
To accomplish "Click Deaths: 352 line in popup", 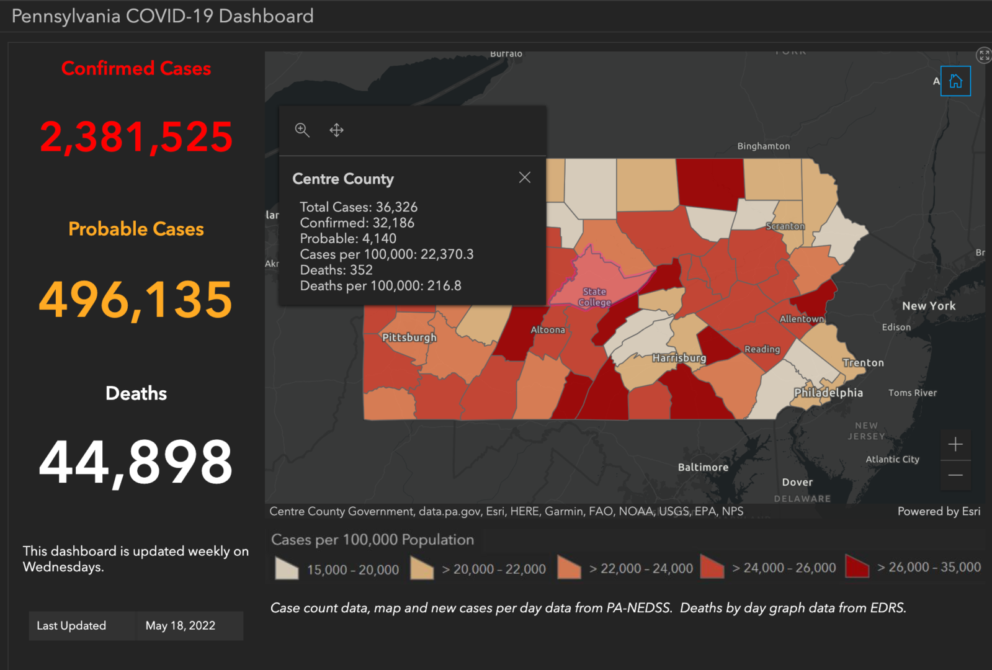I will pyautogui.click(x=336, y=270).
